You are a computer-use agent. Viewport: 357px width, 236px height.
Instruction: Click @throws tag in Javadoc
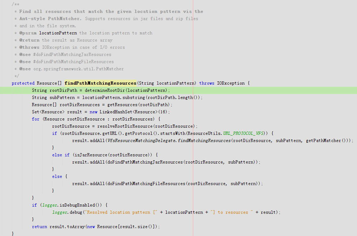click(x=29, y=47)
